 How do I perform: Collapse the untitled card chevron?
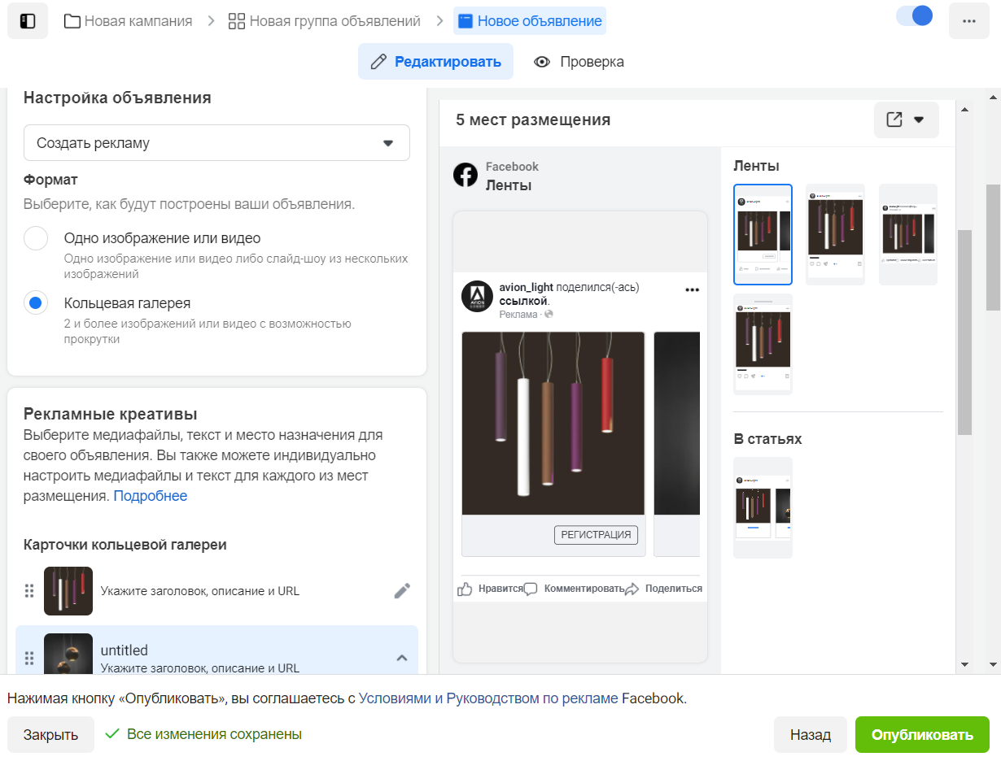click(x=402, y=658)
